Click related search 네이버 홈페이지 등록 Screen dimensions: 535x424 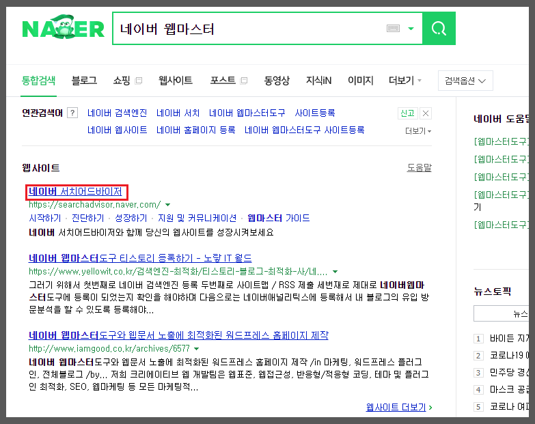(x=196, y=130)
